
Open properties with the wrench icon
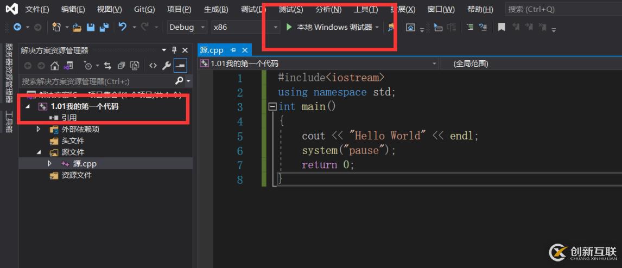(x=167, y=66)
